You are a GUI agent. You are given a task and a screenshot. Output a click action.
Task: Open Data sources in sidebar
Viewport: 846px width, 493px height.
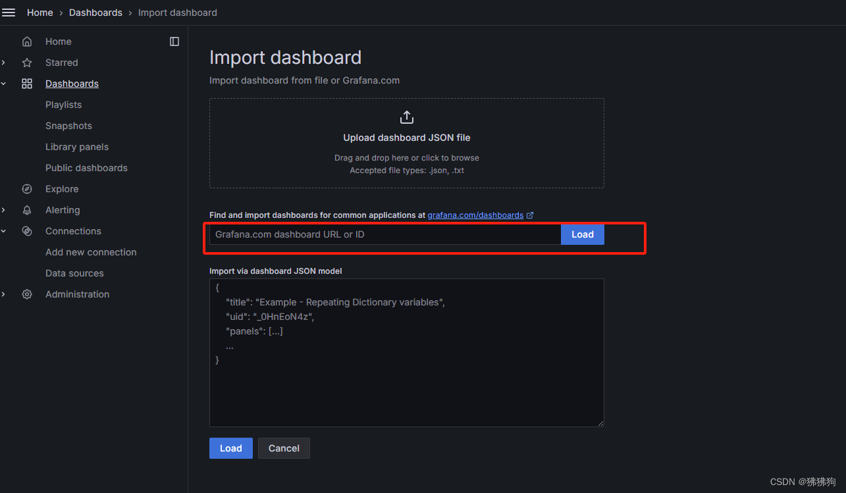(x=74, y=273)
